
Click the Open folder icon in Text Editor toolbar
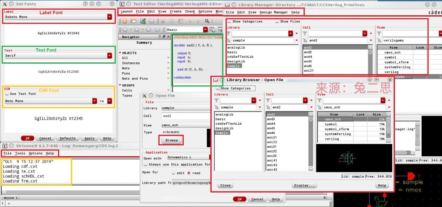click(x=133, y=21)
